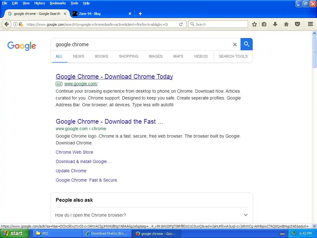
Task: Close the google chrome - Google Search tab
Action: tap(65, 14)
